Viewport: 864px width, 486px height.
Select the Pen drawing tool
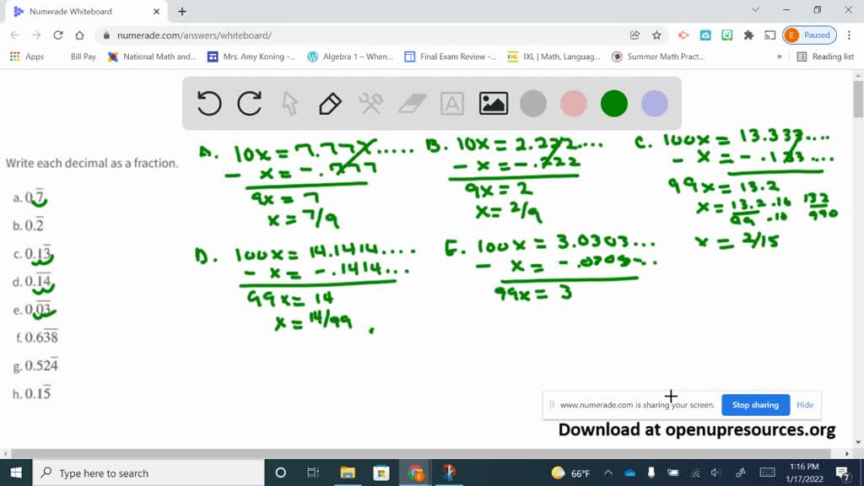[329, 103]
